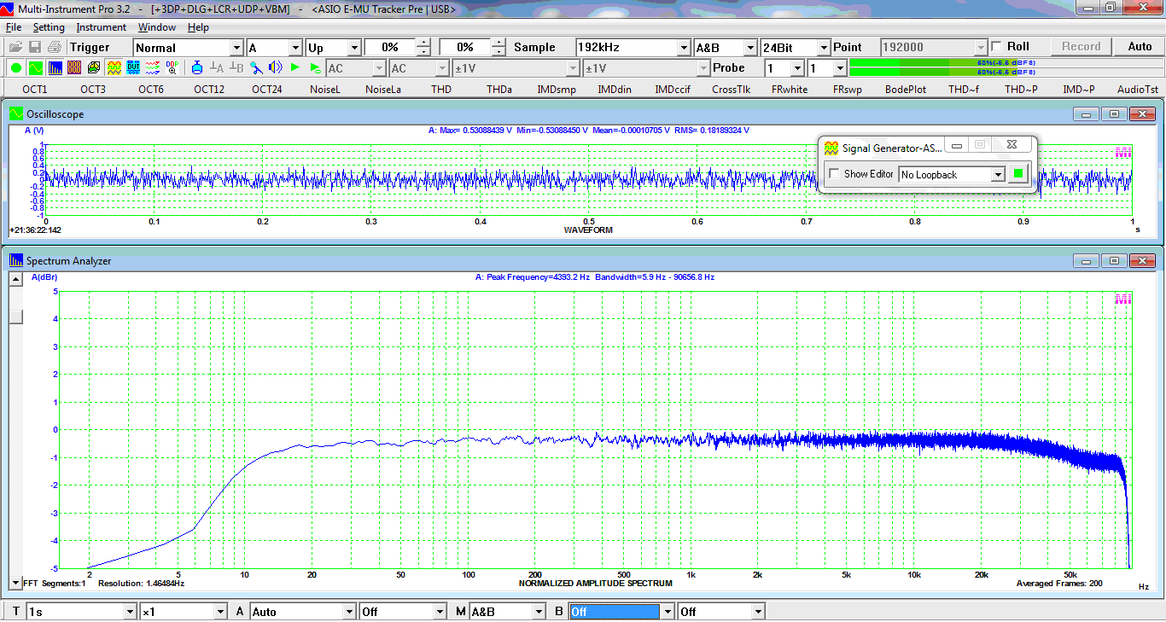
Task: Click the Auto button
Action: (x=1140, y=47)
